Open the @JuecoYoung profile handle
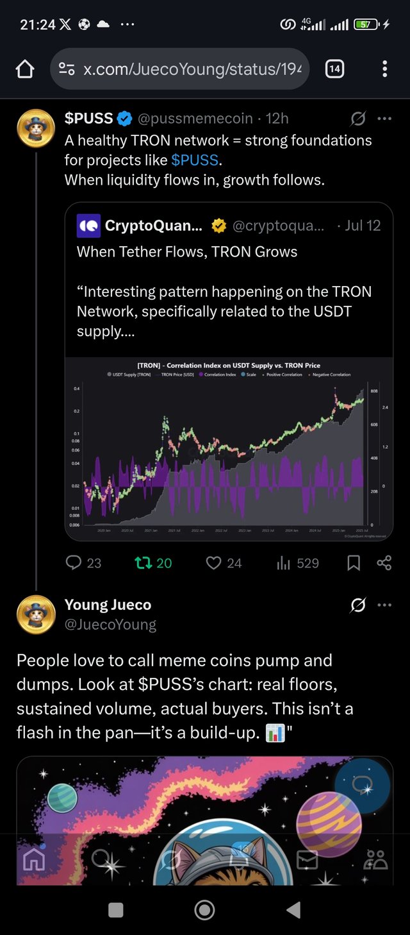Image resolution: width=410 pixels, height=935 pixels. tap(110, 624)
